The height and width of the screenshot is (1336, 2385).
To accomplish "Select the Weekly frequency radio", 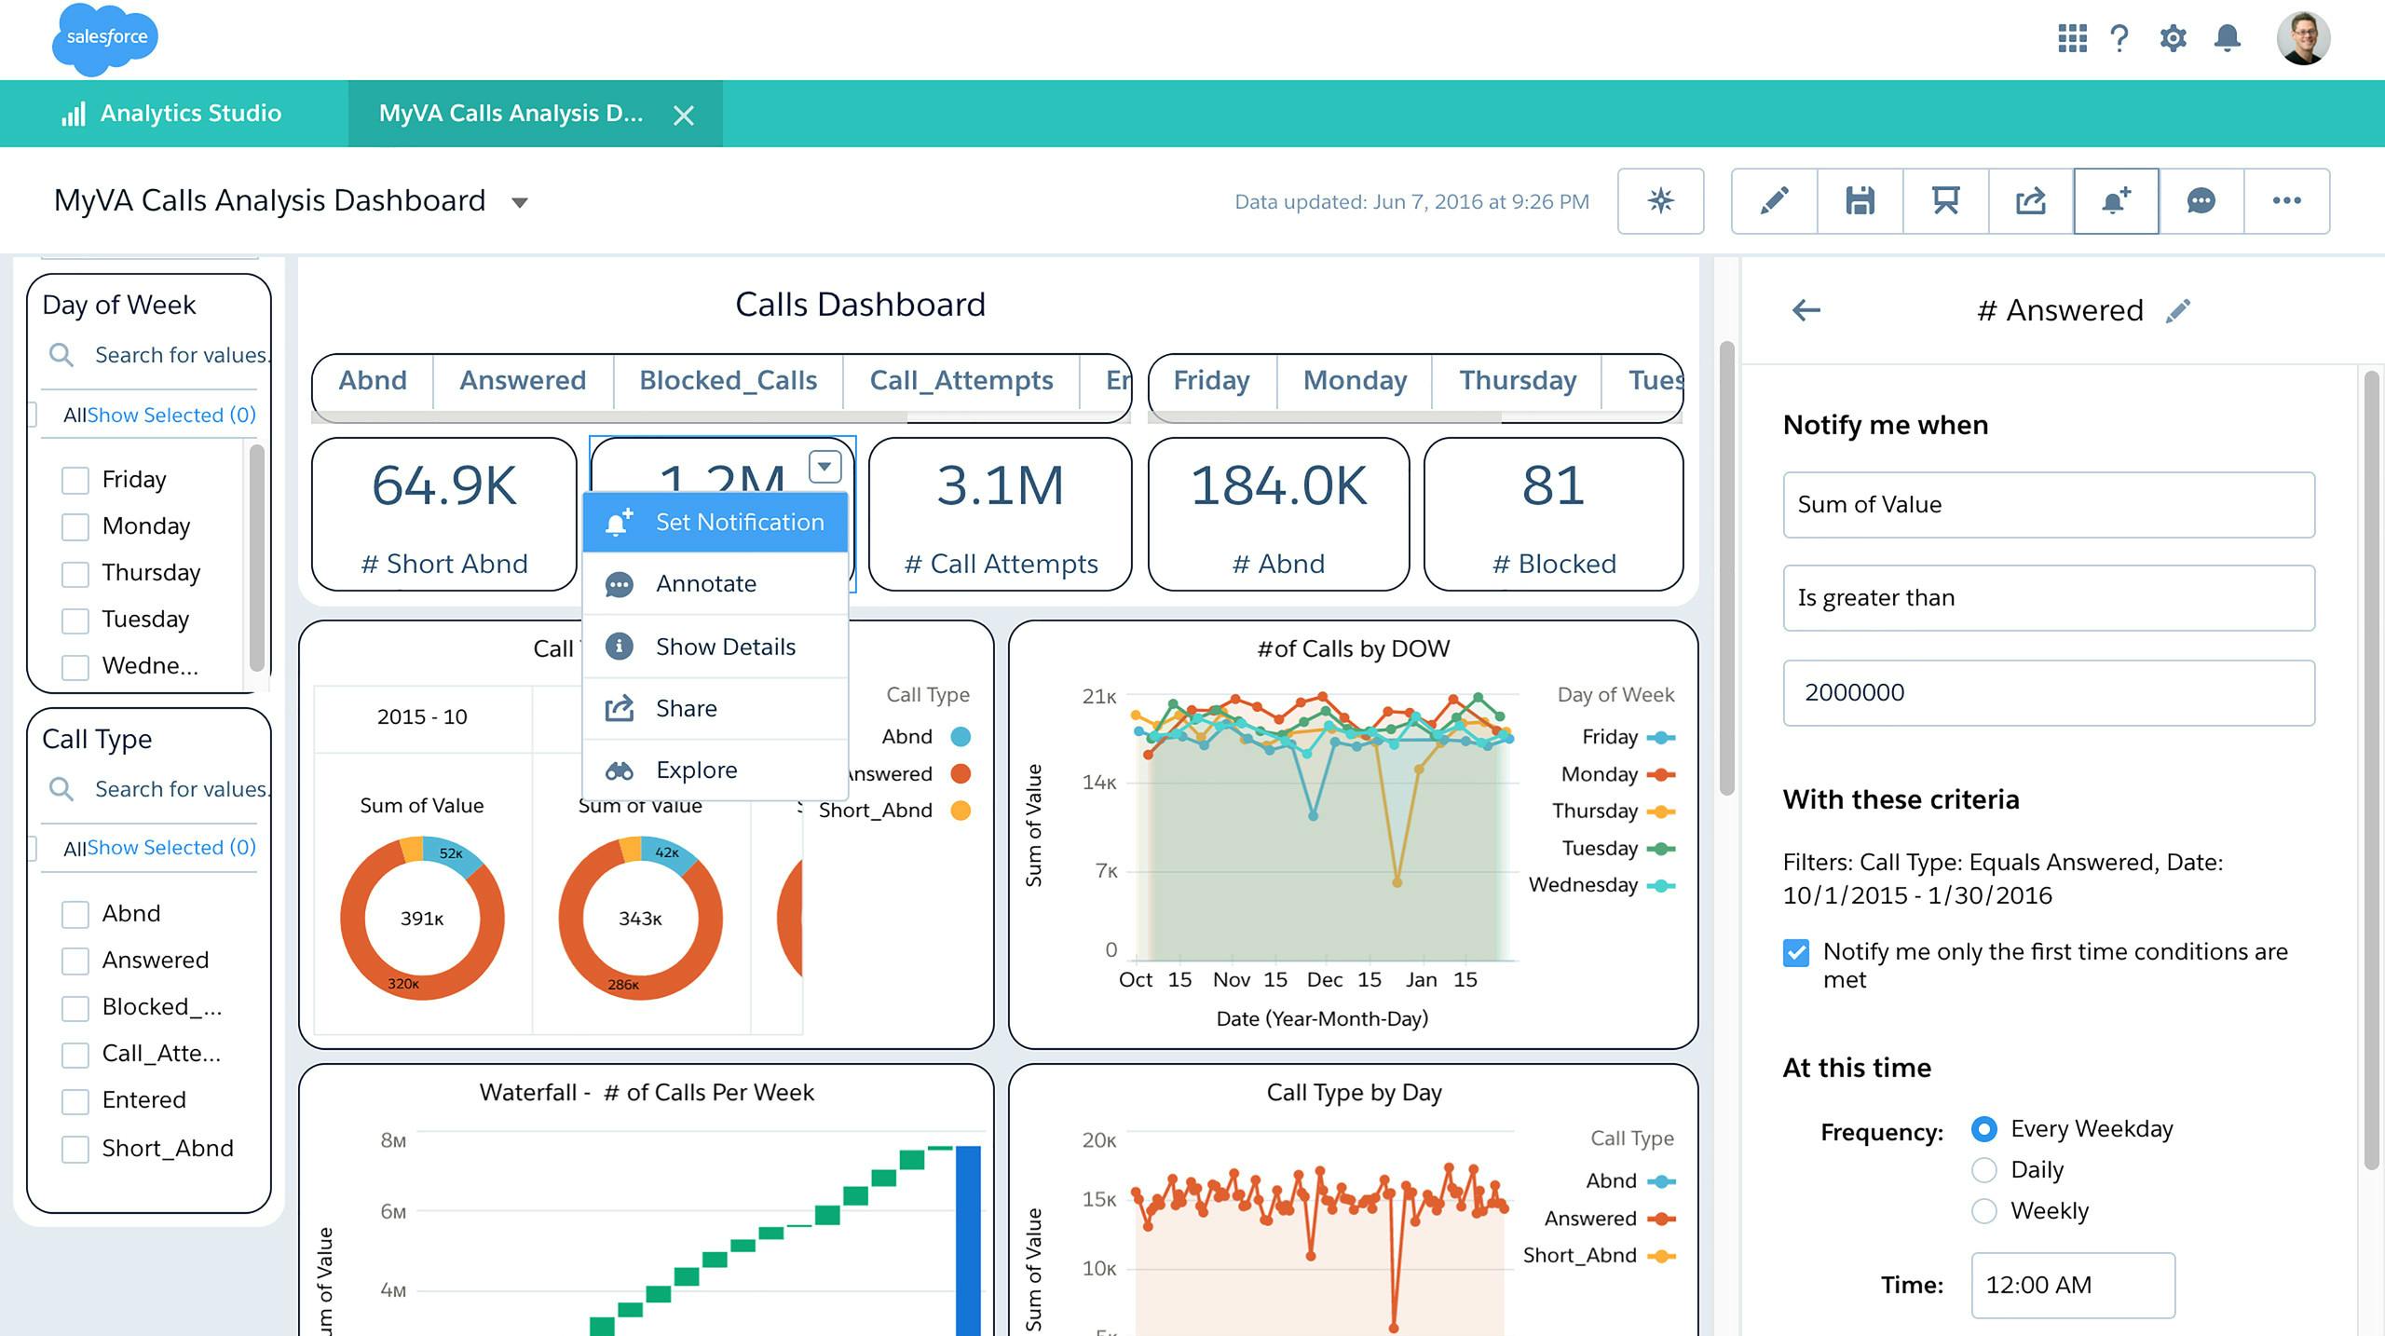I will pyautogui.click(x=1984, y=1211).
